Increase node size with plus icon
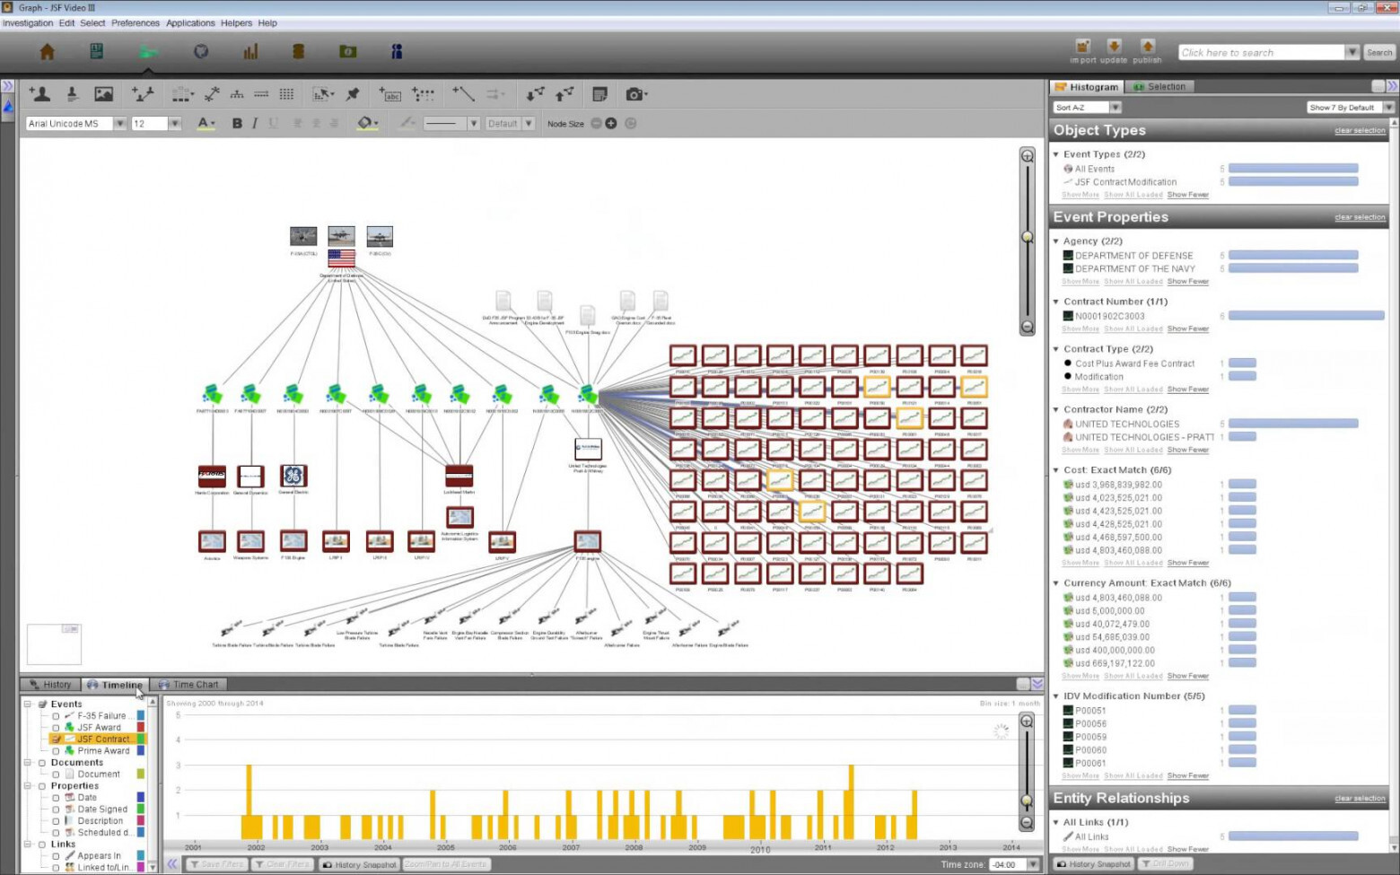Viewport: 1400px width, 875px height. click(611, 124)
